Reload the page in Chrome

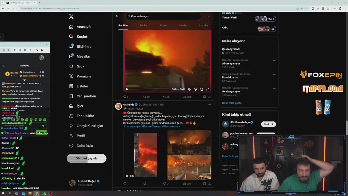click(13, 8)
